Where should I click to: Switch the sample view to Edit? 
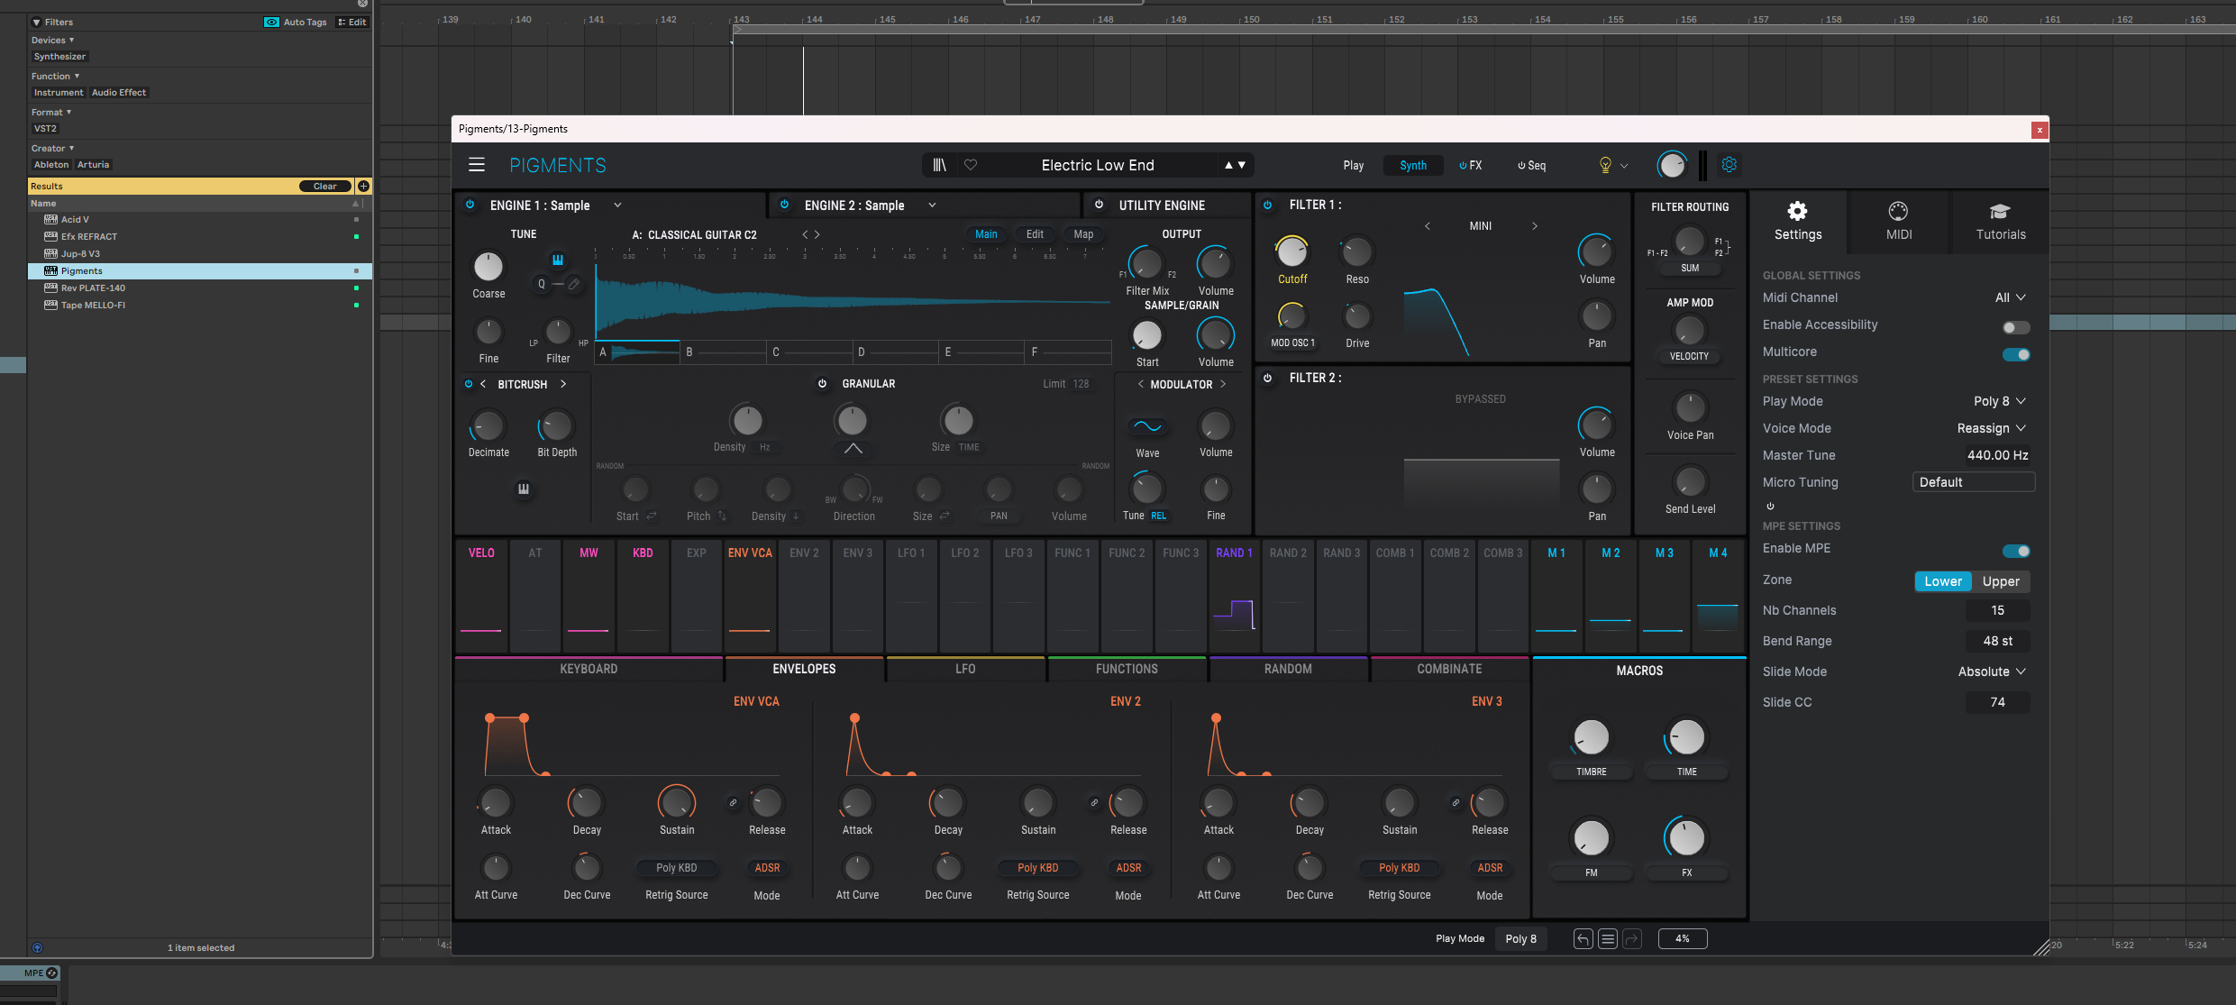(1035, 233)
